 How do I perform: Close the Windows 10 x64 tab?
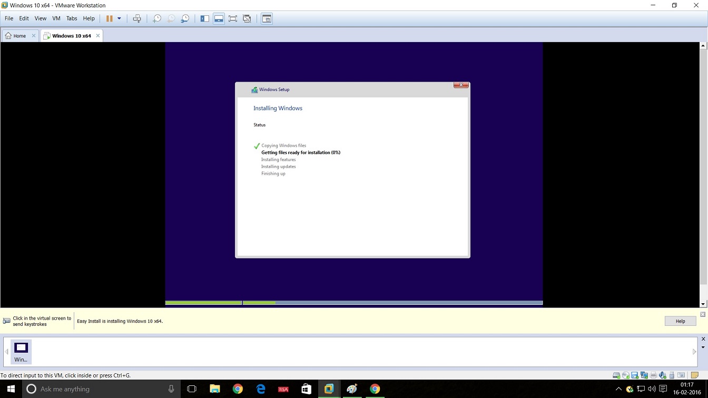[97, 36]
